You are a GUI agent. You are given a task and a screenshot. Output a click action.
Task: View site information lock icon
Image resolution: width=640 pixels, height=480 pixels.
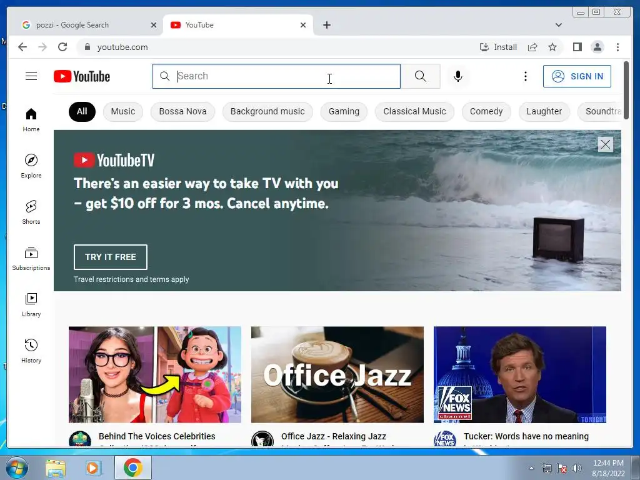pyautogui.click(x=87, y=47)
